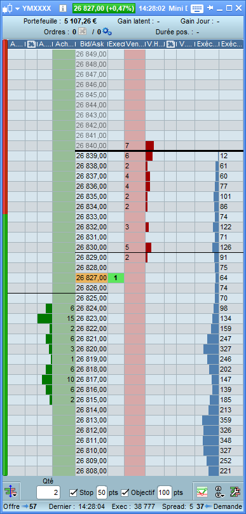
Task: Select the rightmost Exéc... column header
Action: [x=231, y=44]
